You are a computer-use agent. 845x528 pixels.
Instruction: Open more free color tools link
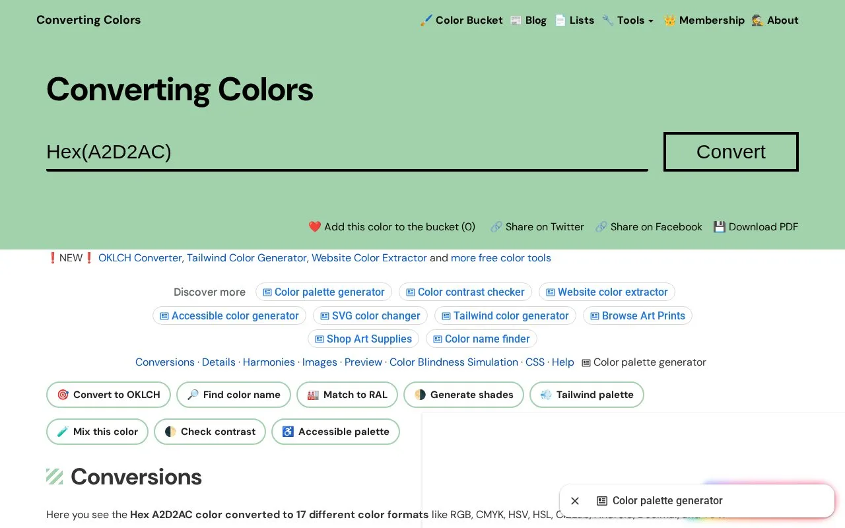501,258
